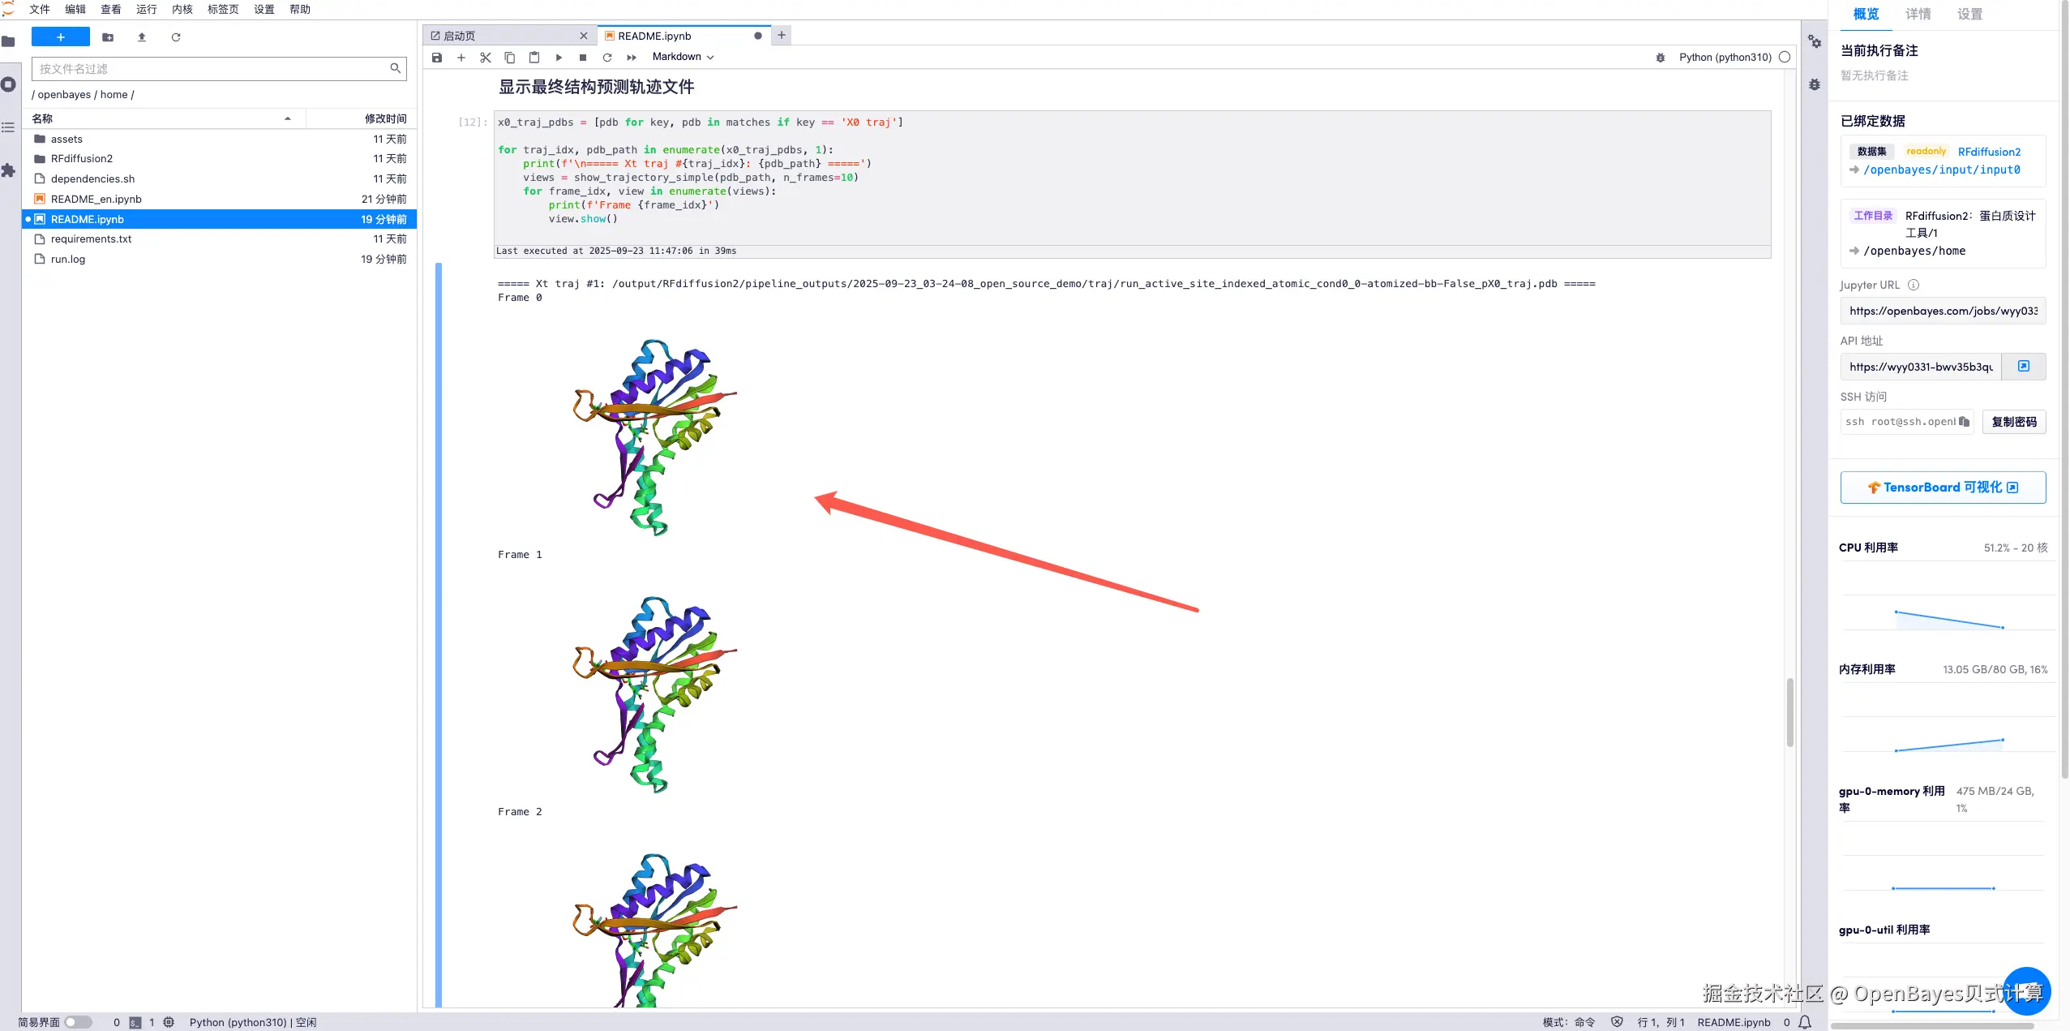Switch to the 详情 tab
Viewport: 2070px width, 1031px height.
[x=1918, y=14]
